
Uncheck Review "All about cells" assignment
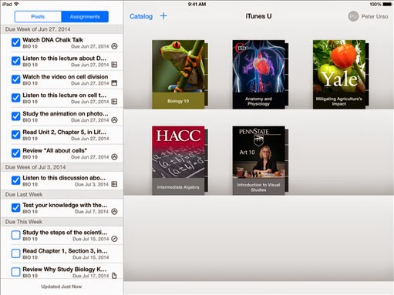15,153
